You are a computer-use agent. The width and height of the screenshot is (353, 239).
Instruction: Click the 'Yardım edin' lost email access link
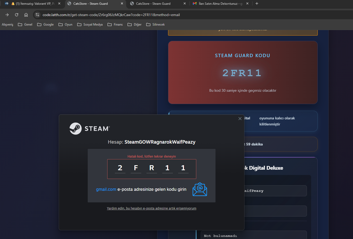click(x=151, y=208)
